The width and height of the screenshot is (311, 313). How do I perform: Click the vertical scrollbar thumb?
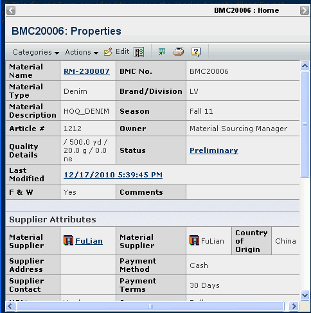click(x=305, y=125)
